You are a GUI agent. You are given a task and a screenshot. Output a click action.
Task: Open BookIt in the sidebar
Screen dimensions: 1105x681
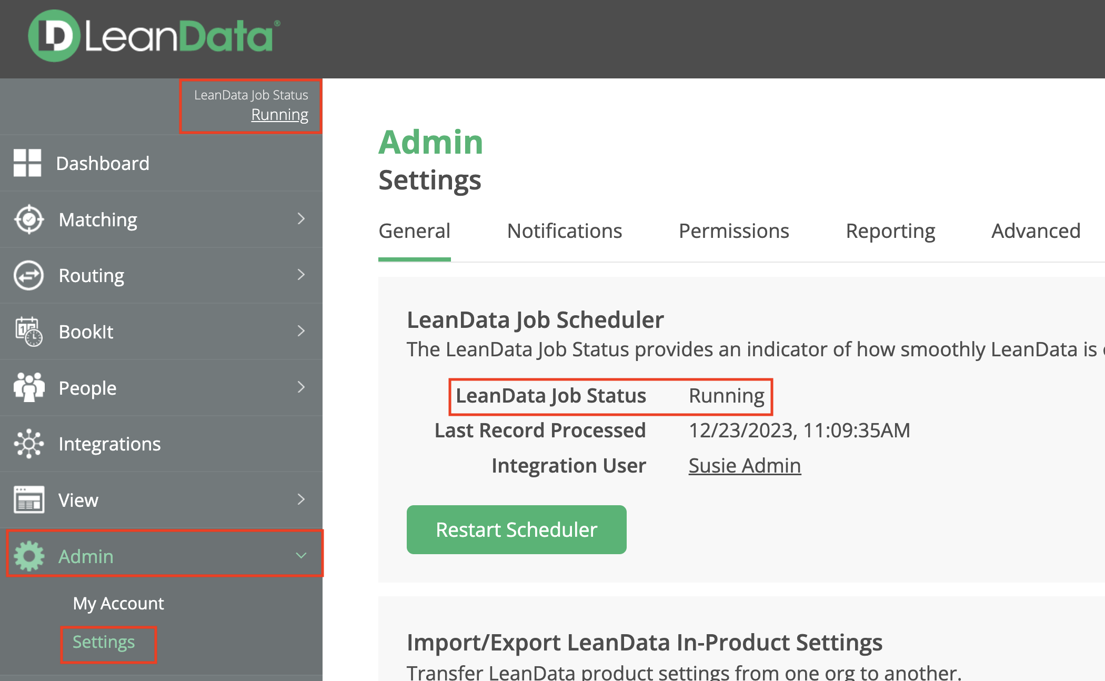click(161, 332)
